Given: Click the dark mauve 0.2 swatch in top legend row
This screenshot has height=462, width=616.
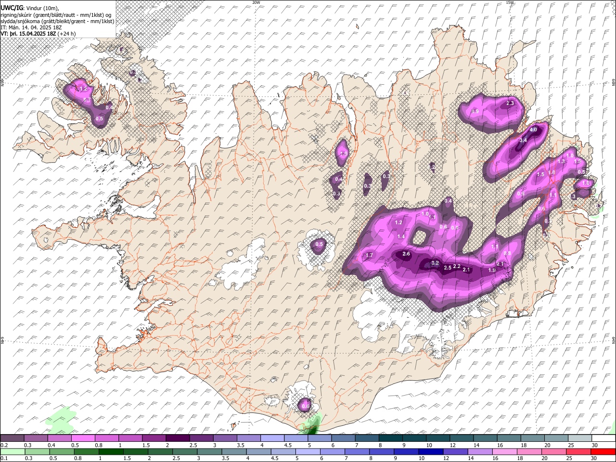Looking at the screenshot, I should [x=12, y=438].
